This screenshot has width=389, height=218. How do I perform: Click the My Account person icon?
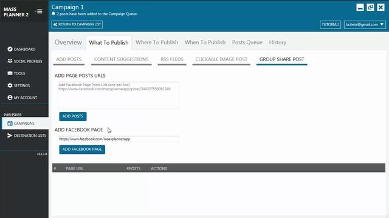click(x=10, y=97)
